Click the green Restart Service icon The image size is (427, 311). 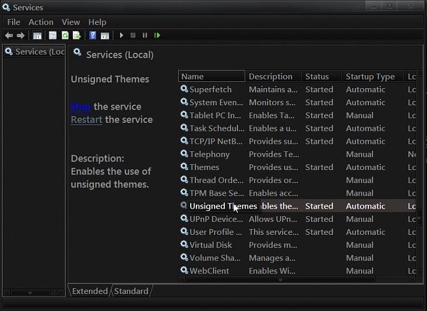click(x=157, y=35)
